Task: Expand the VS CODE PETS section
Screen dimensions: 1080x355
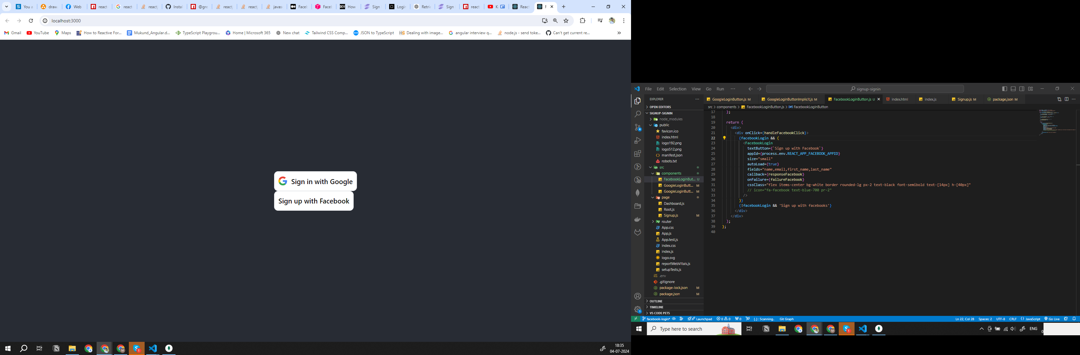Action: [674, 313]
